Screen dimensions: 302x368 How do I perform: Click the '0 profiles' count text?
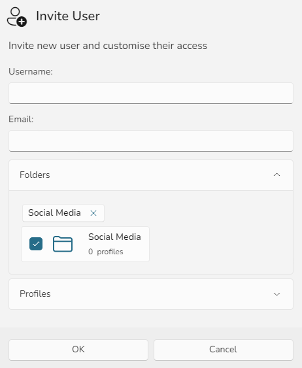(106, 252)
